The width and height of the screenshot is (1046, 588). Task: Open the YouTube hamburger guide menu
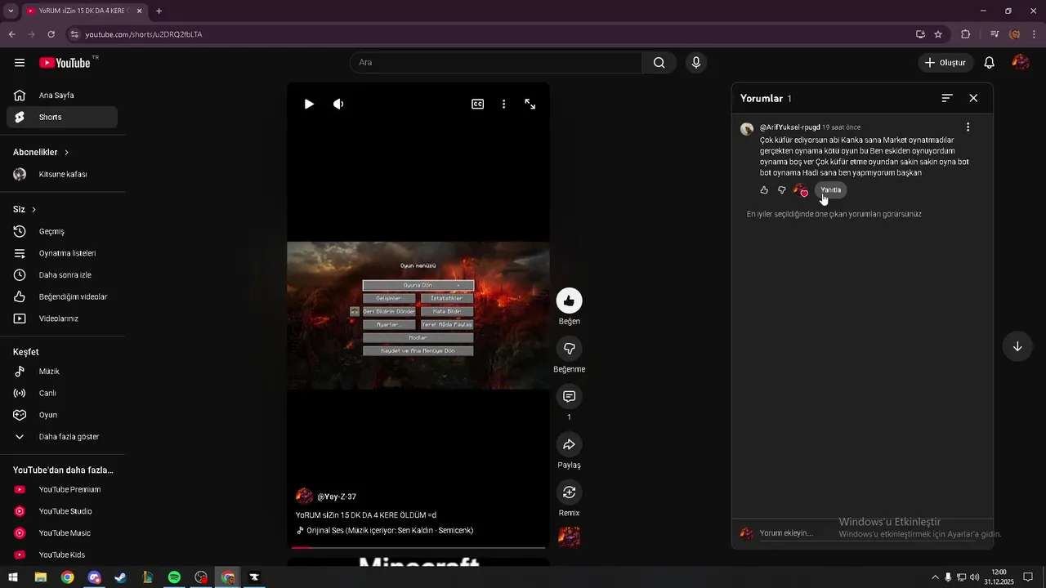point(20,63)
